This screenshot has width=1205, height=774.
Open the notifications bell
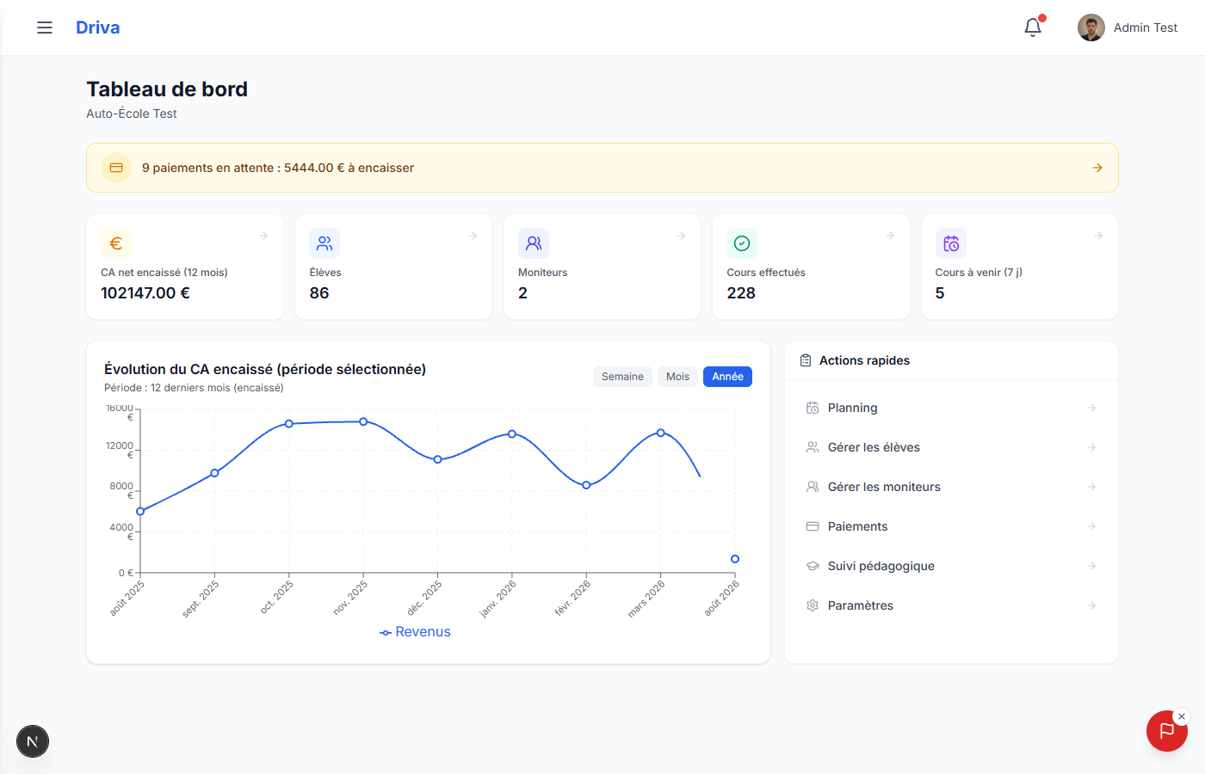(x=1033, y=28)
